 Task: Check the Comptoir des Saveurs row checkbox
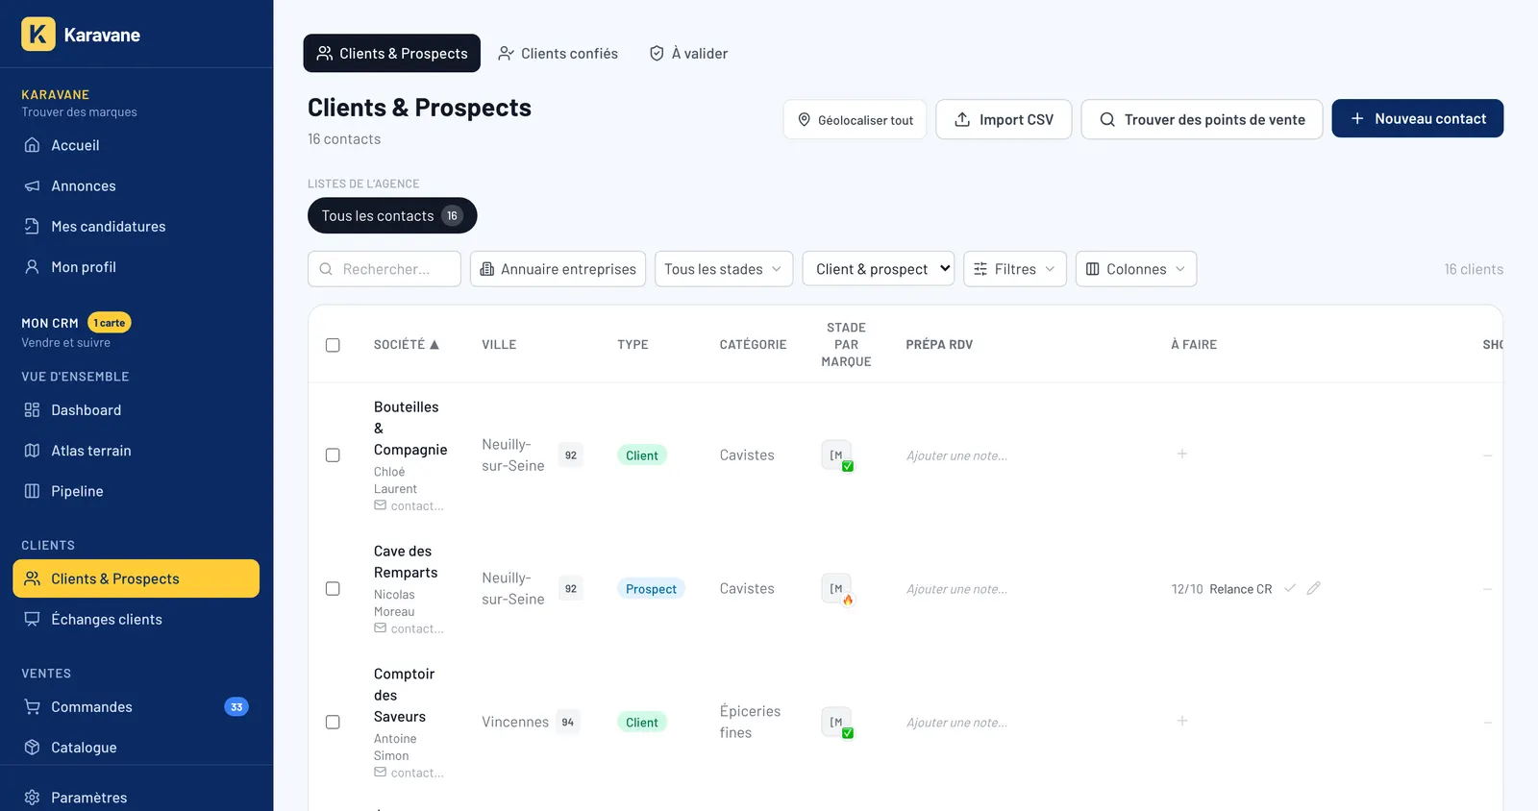pos(333,723)
